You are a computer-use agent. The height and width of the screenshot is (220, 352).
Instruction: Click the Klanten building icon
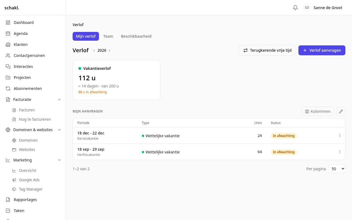tap(8, 45)
